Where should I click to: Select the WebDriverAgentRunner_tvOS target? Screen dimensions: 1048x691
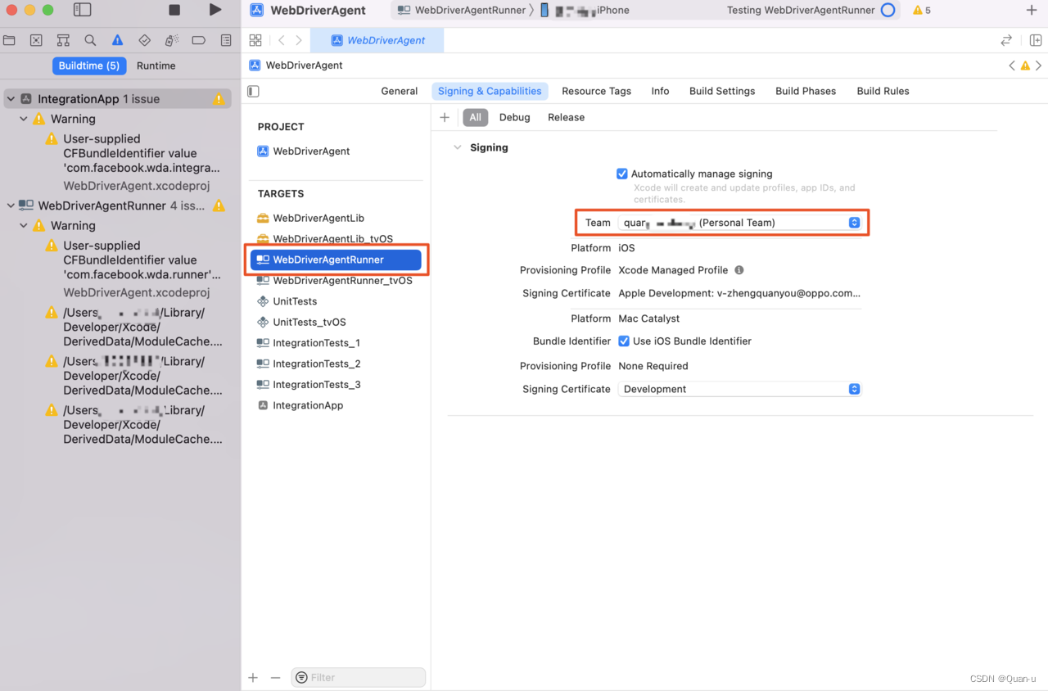pyautogui.click(x=337, y=280)
